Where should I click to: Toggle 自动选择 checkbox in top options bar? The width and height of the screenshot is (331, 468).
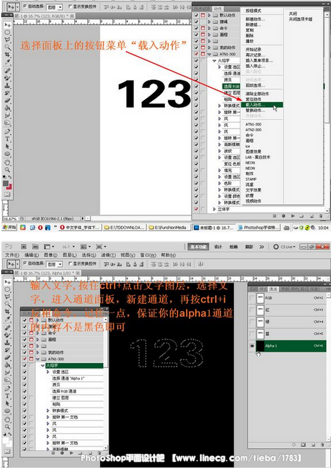point(25,6)
